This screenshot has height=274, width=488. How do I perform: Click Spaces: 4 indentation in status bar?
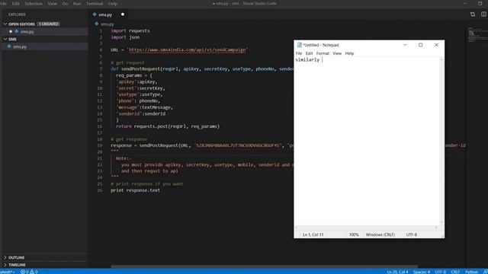pyautogui.click(x=422, y=272)
